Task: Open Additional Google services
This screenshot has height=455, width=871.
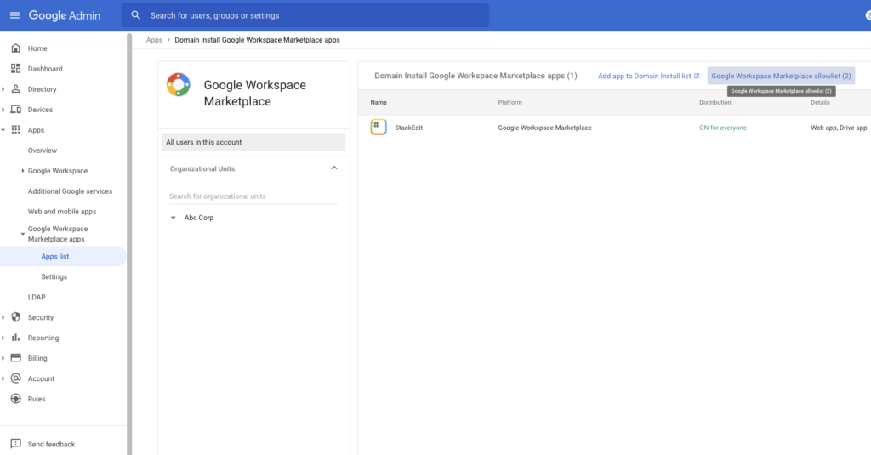Action: 70,191
